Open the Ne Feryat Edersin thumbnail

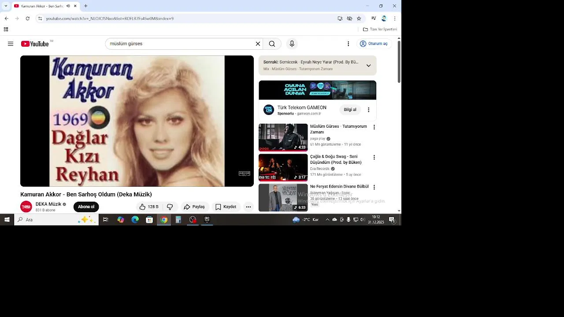283,198
